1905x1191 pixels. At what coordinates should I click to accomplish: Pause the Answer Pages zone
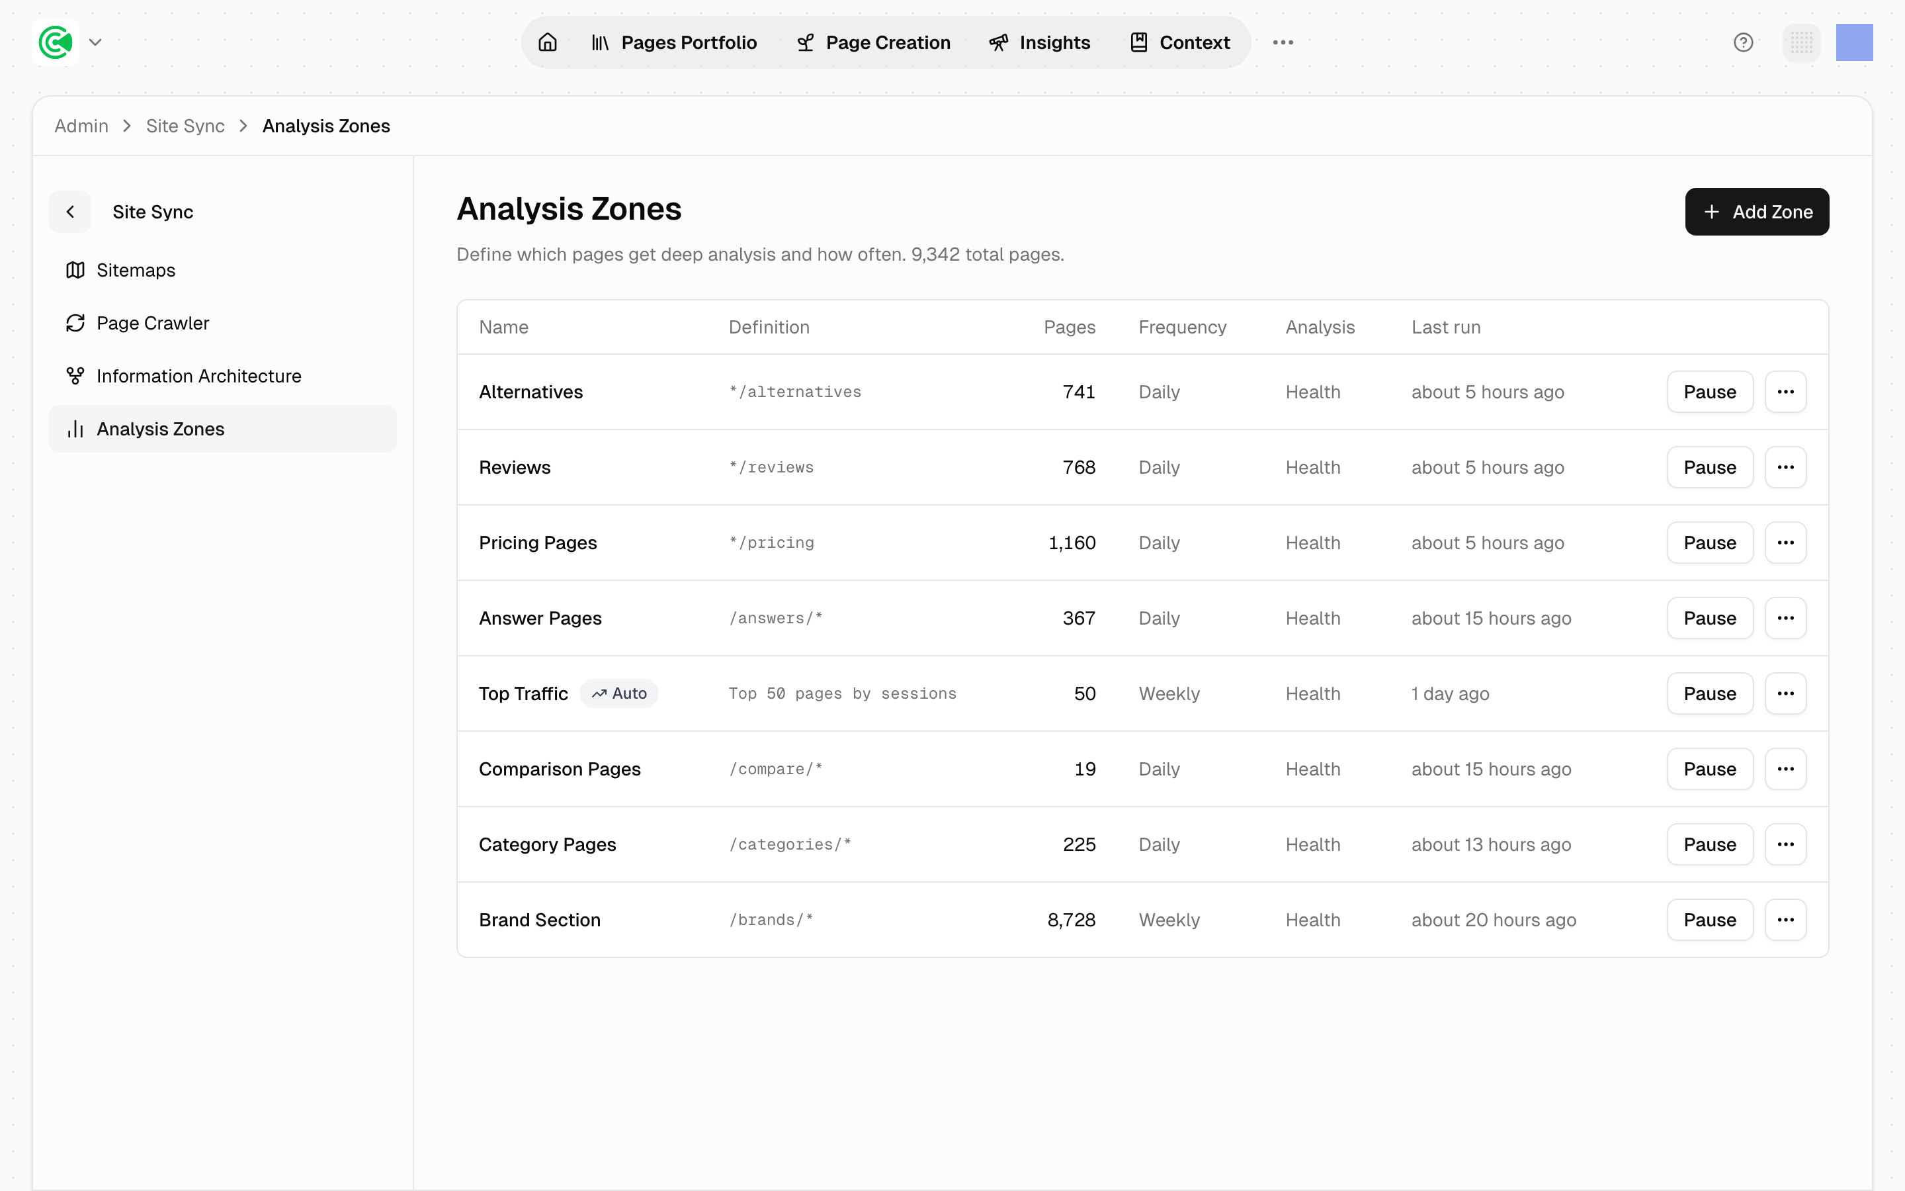point(1710,619)
